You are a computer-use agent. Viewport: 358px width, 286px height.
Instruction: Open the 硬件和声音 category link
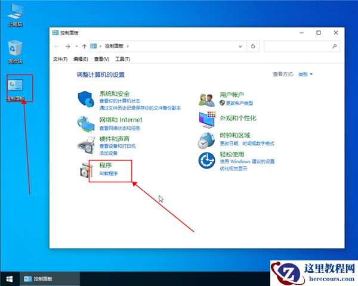pos(115,139)
